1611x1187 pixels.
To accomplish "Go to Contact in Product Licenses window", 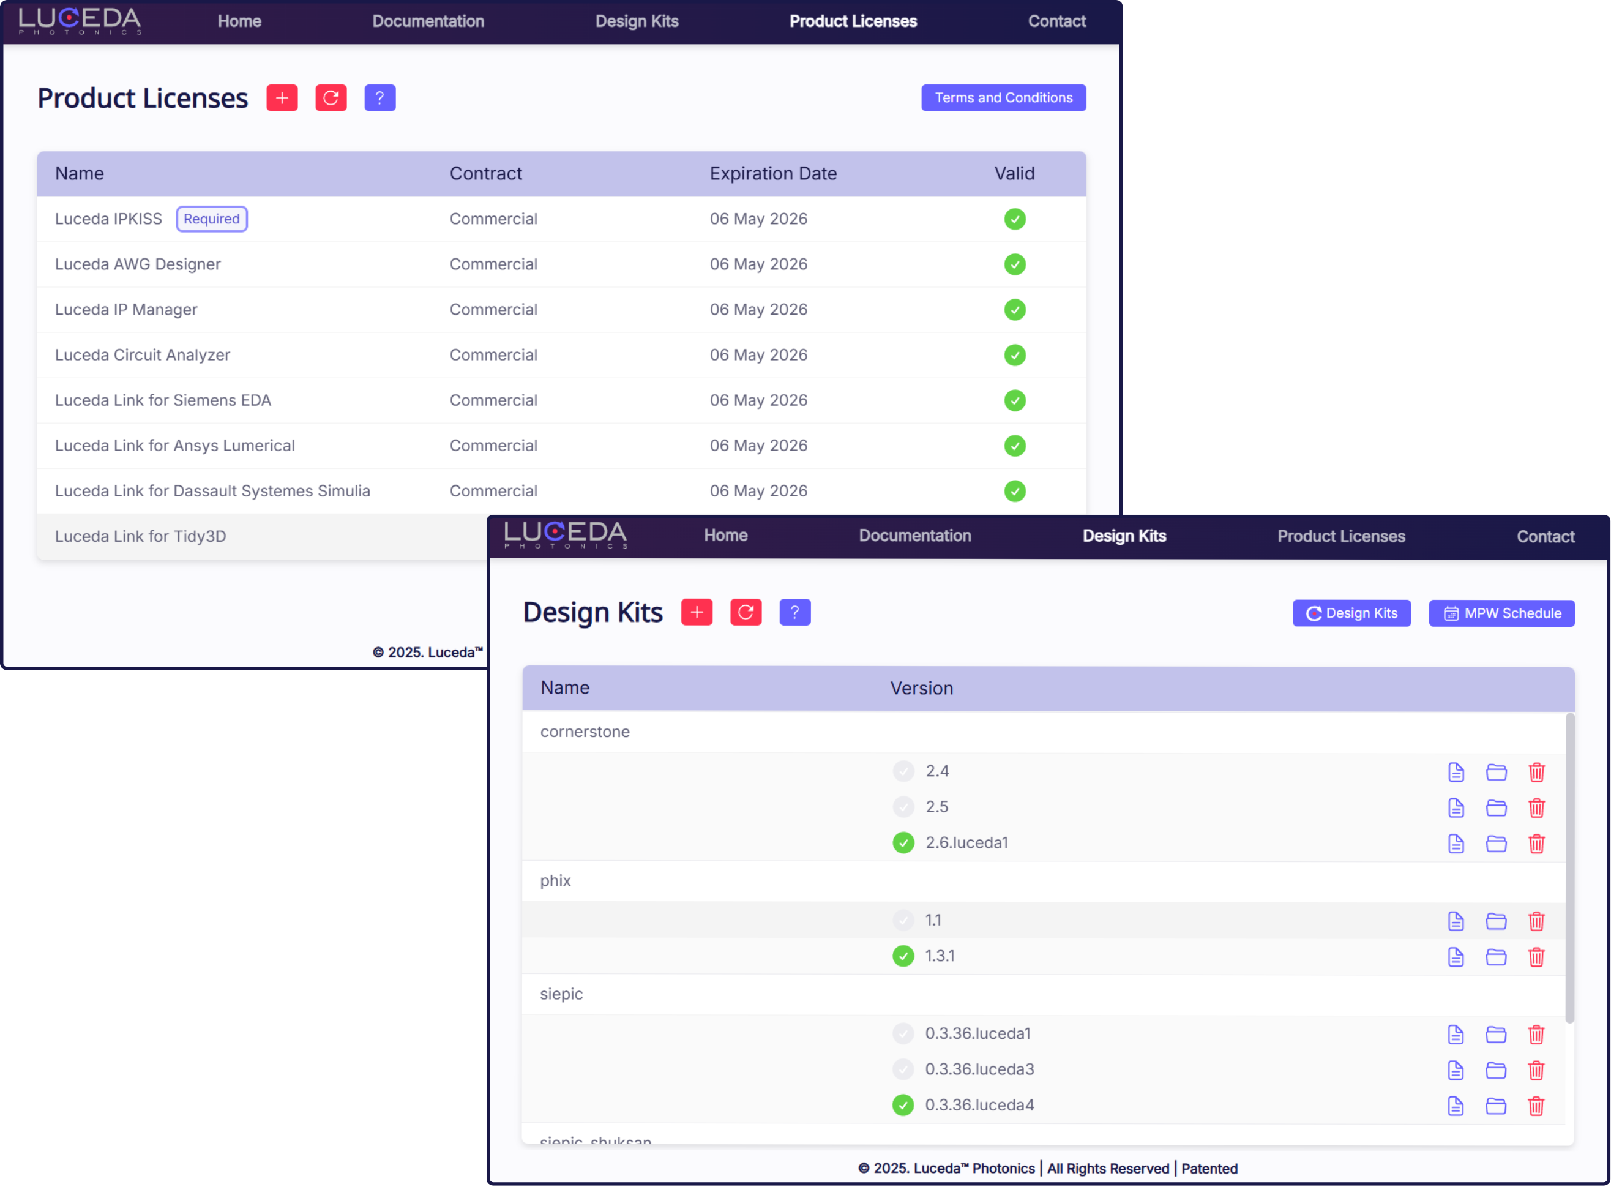I will [1056, 21].
